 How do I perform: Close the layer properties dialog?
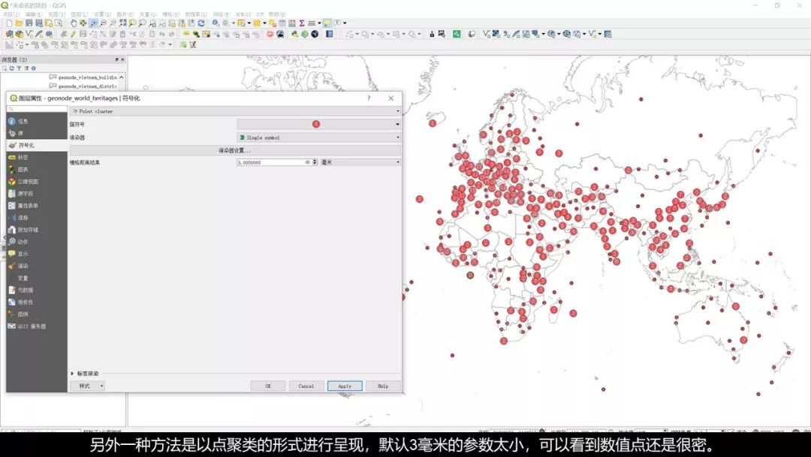point(391,98)
